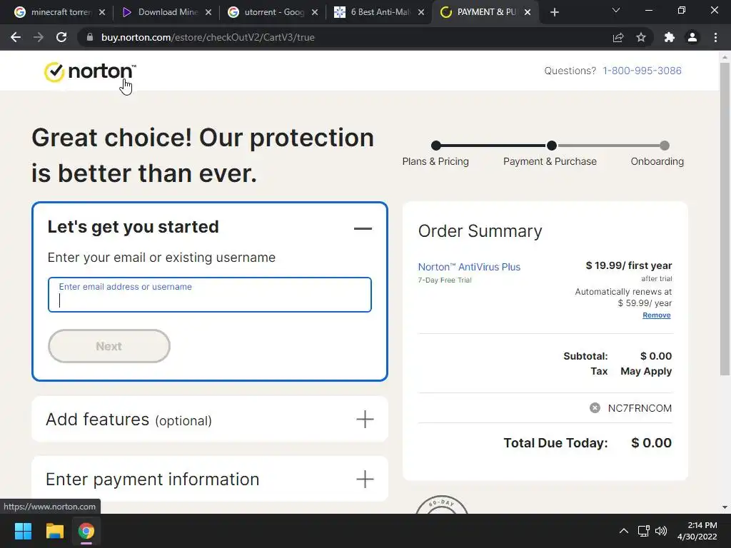
Task: Click promo code NC7FRNCOM text
Action: click(640, 408)
